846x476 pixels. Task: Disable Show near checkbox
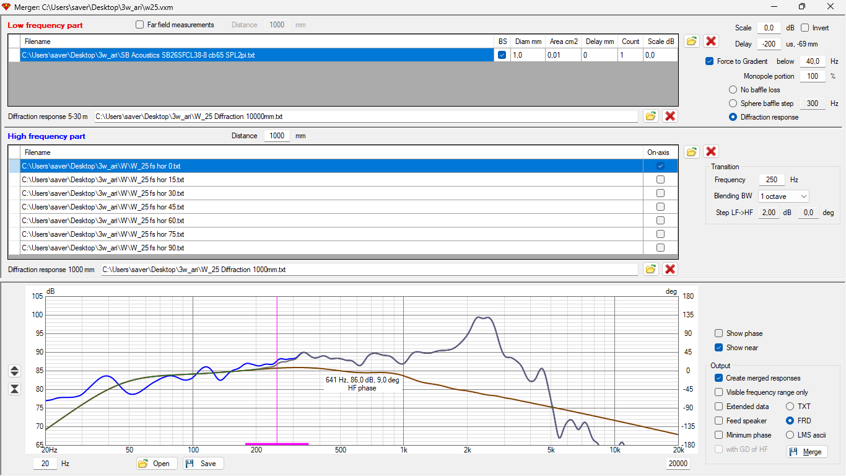(x=719, y=348)
